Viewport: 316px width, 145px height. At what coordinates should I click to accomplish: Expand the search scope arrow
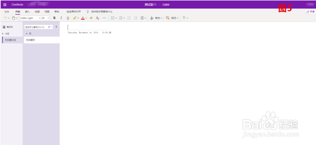pyautogui.click(x=52, y=27)
